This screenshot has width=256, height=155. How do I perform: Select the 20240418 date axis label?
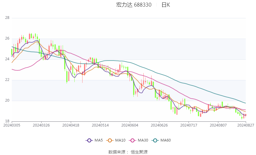pyautogui.click(x=71, y=125)
